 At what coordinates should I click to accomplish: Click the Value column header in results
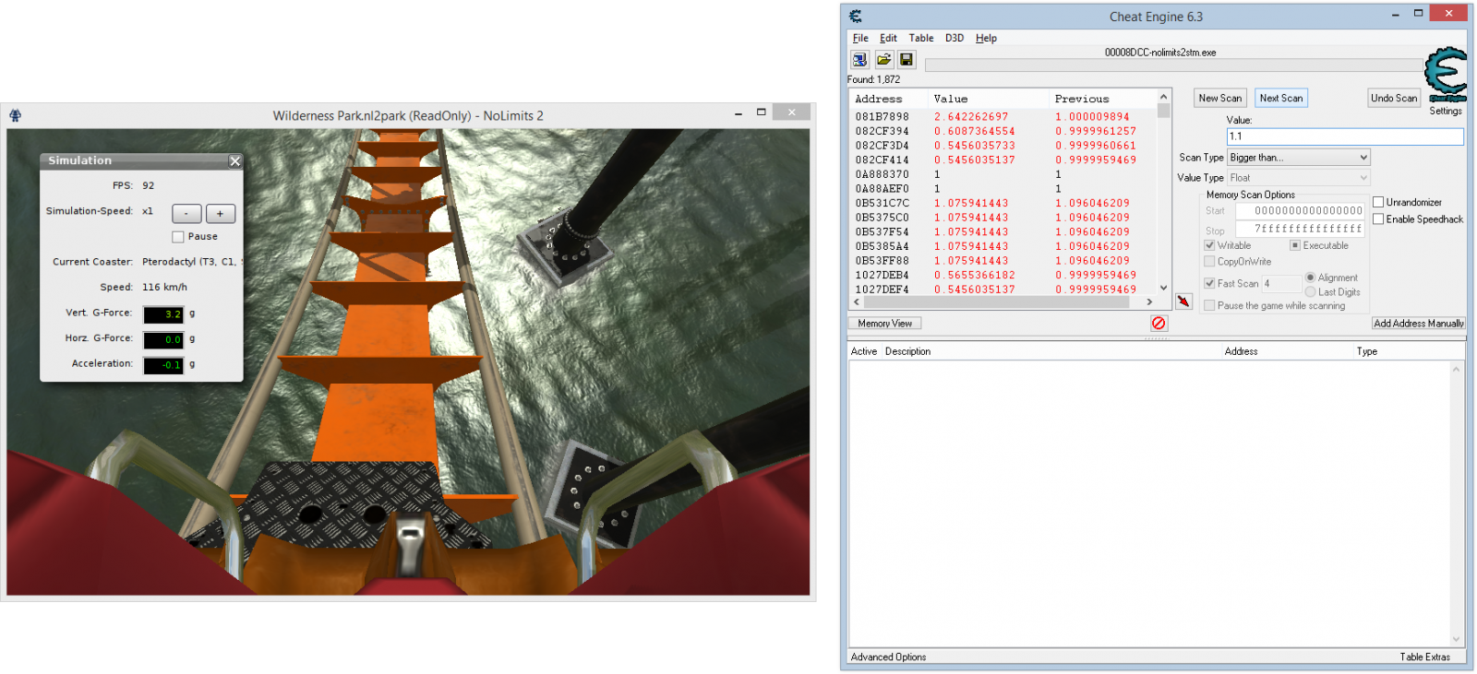pos(988,99)
